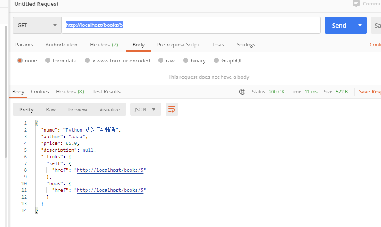381x227 pixels.
Task: Select the none body radio button
Action: coord(20,61)
